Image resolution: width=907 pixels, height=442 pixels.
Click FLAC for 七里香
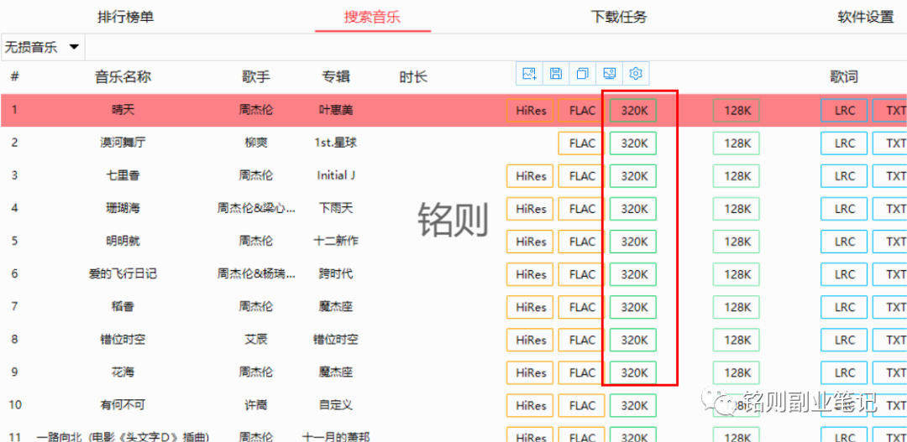click(581, 176)
